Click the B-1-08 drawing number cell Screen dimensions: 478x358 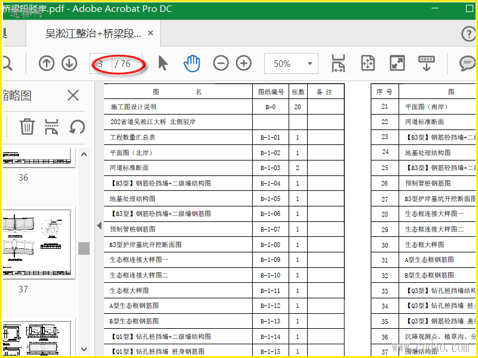[270, 245]
